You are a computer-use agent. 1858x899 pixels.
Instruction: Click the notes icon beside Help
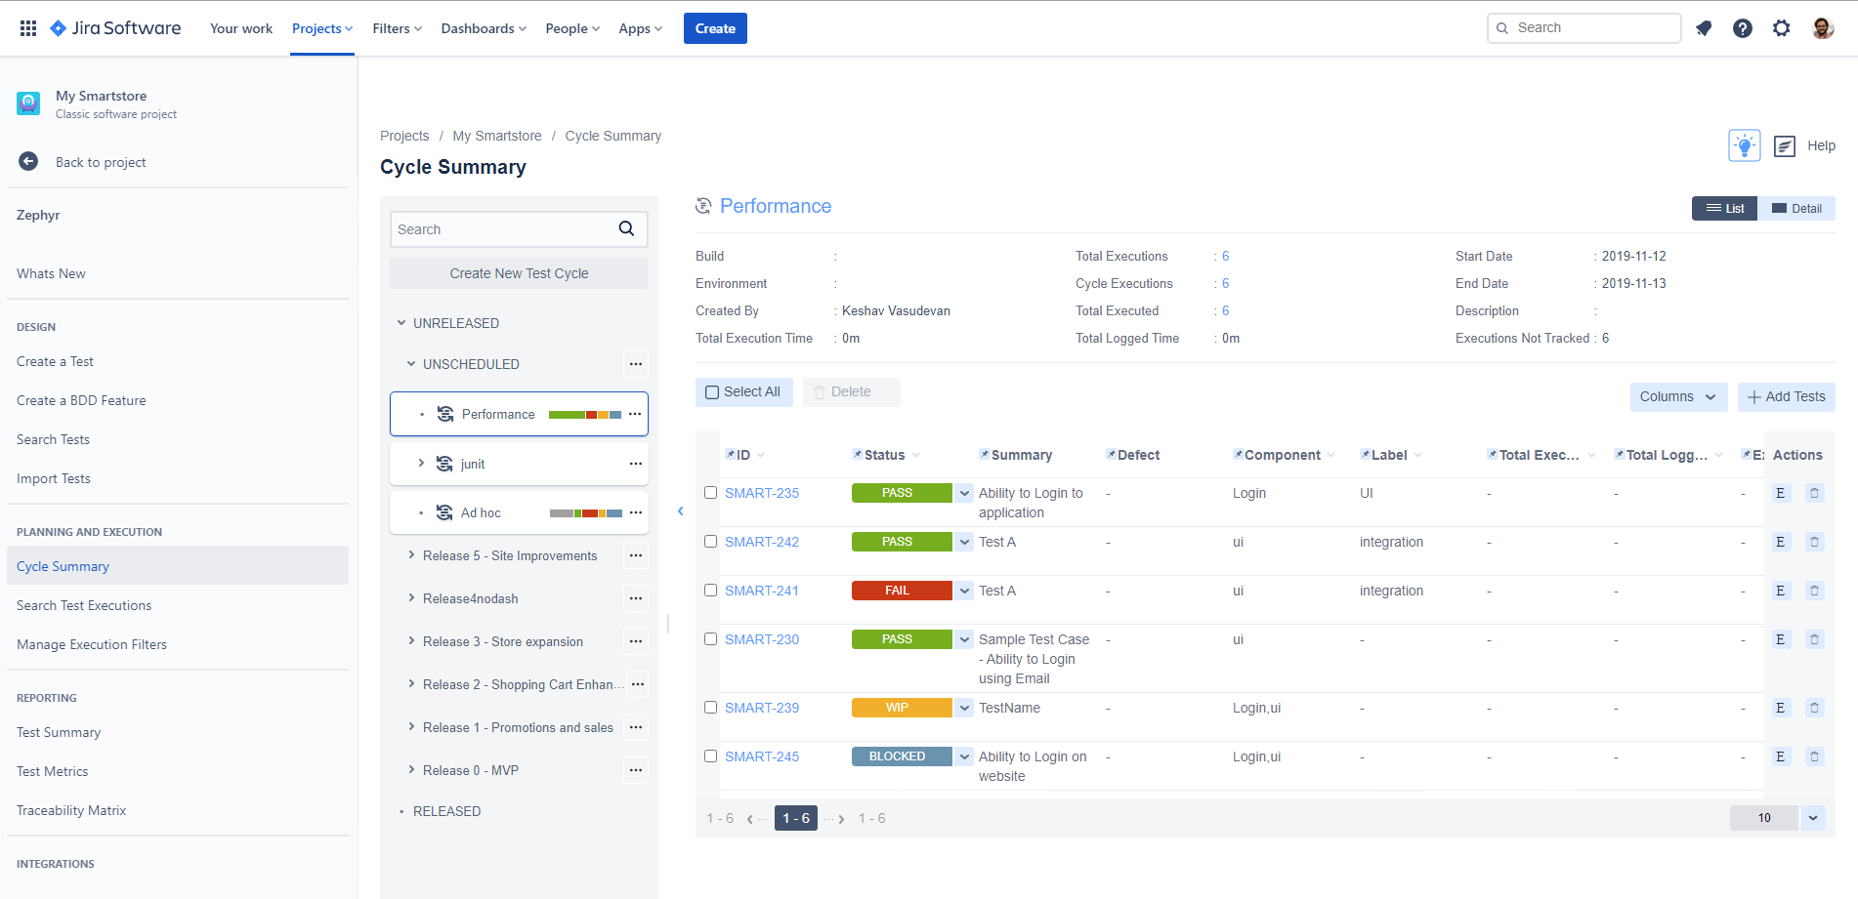click(x=1785, y=146)
